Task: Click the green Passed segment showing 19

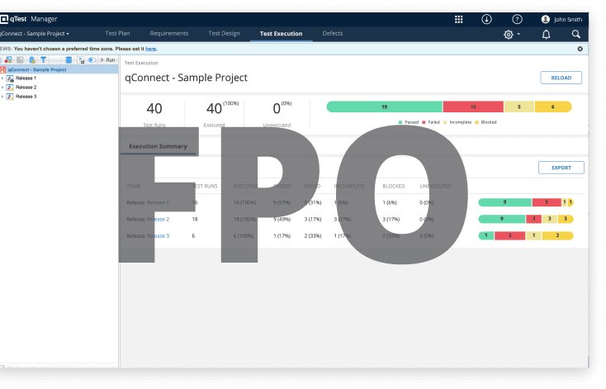Action: pos(385,107)
